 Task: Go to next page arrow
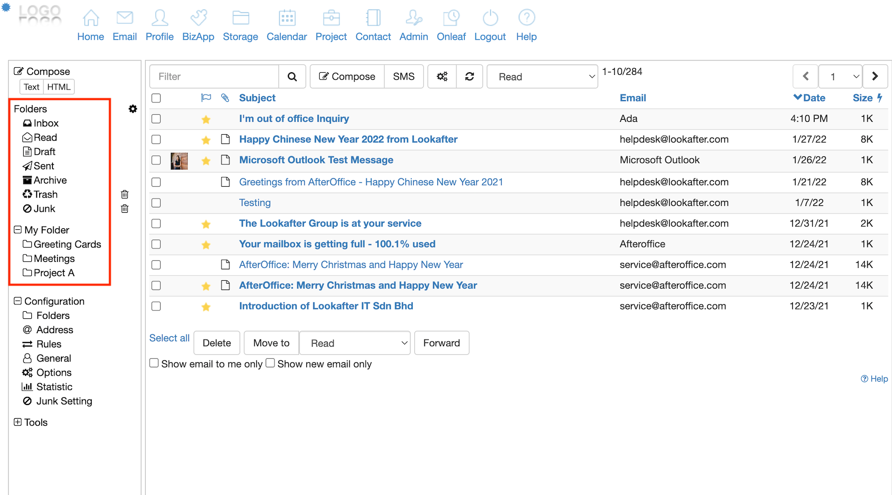click(x=875, y=76)
